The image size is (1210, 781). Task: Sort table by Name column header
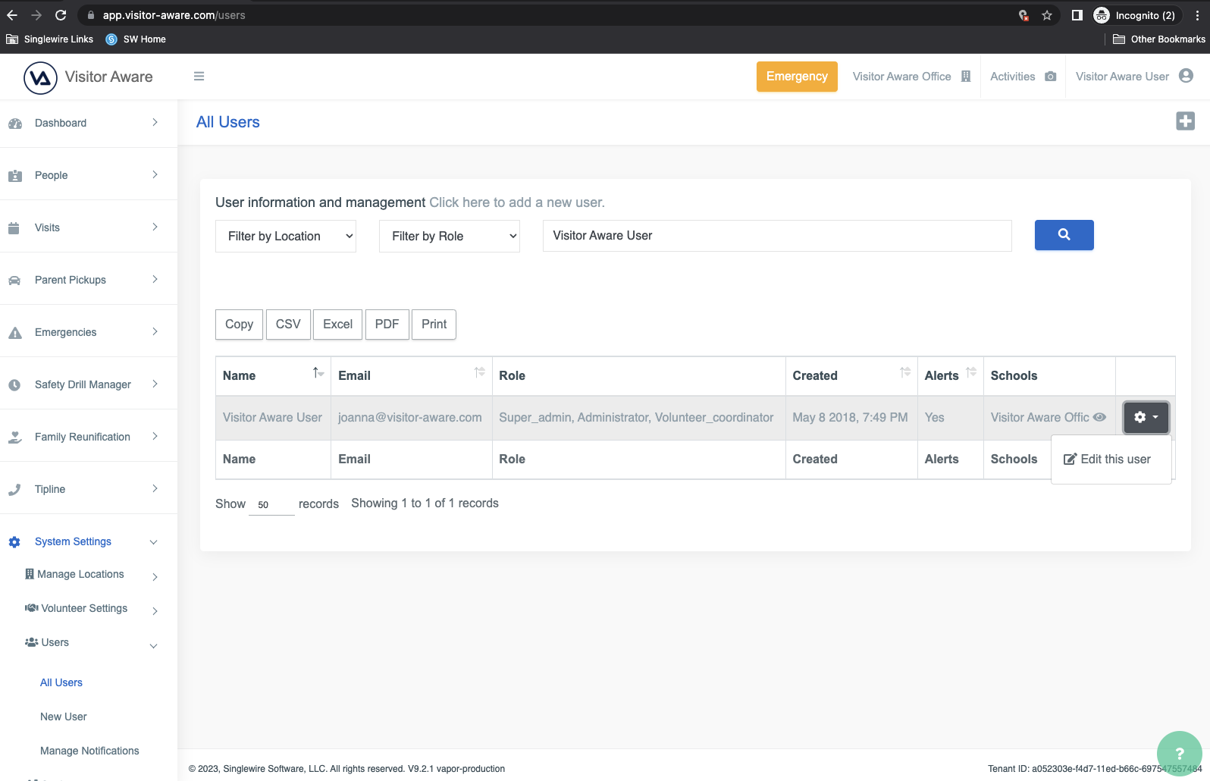click(273, 375)
